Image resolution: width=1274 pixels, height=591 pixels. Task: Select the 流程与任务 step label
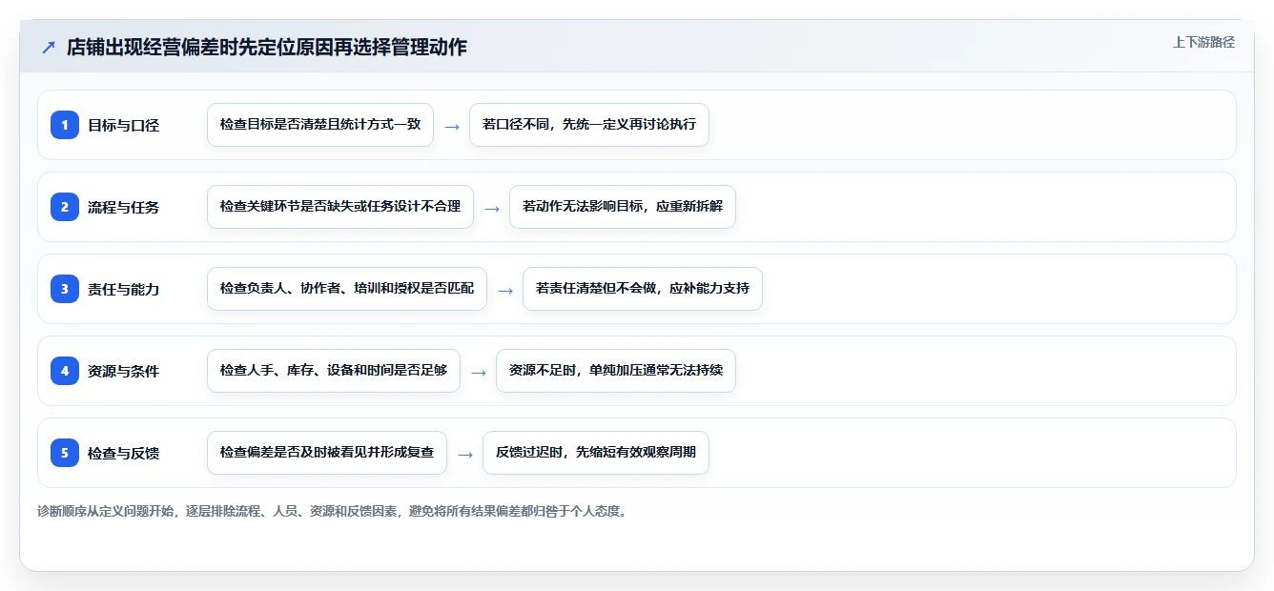point(123,207)
